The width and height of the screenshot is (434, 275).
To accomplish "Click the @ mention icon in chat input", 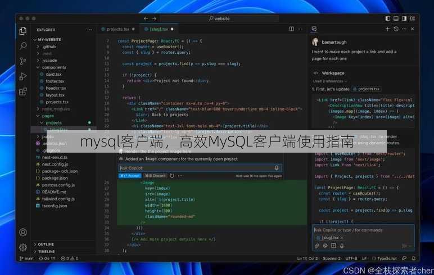I will (x=325, y=246).
